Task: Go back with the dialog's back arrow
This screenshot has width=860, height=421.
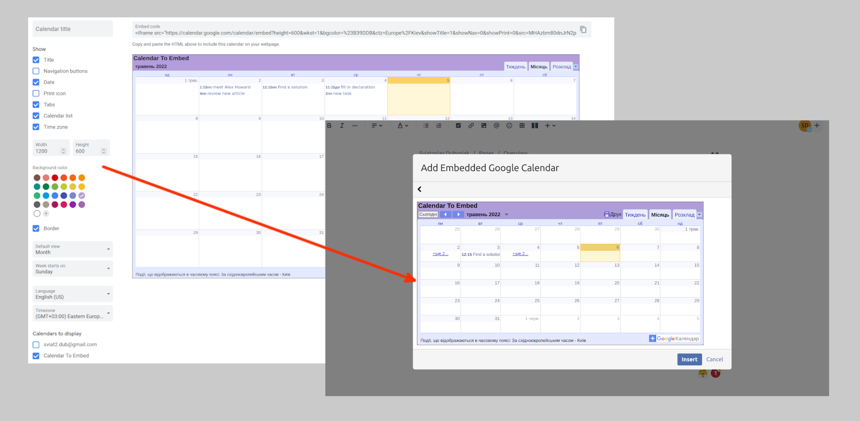Action: pos(419,189)
